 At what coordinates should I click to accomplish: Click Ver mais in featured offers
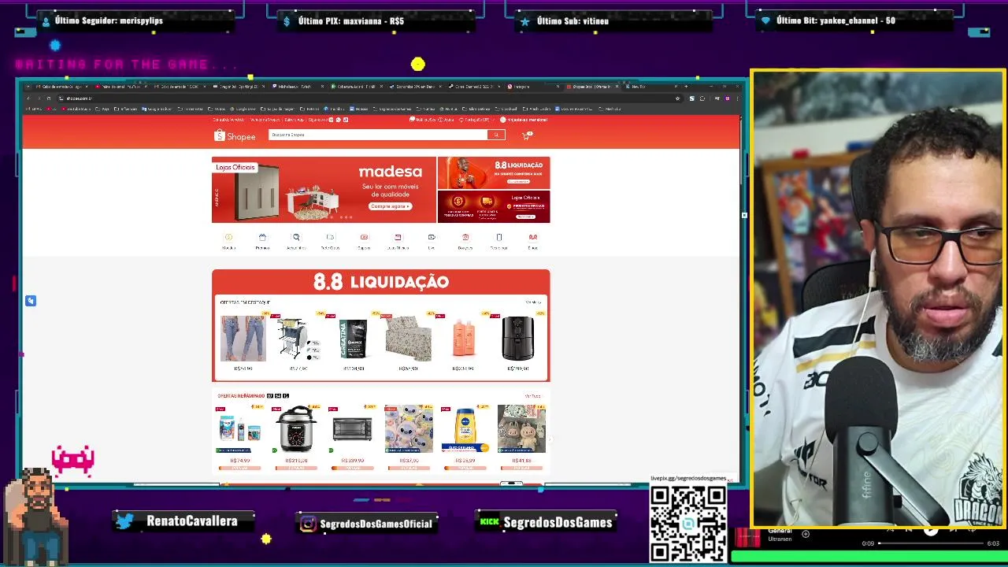click(533, 302)
